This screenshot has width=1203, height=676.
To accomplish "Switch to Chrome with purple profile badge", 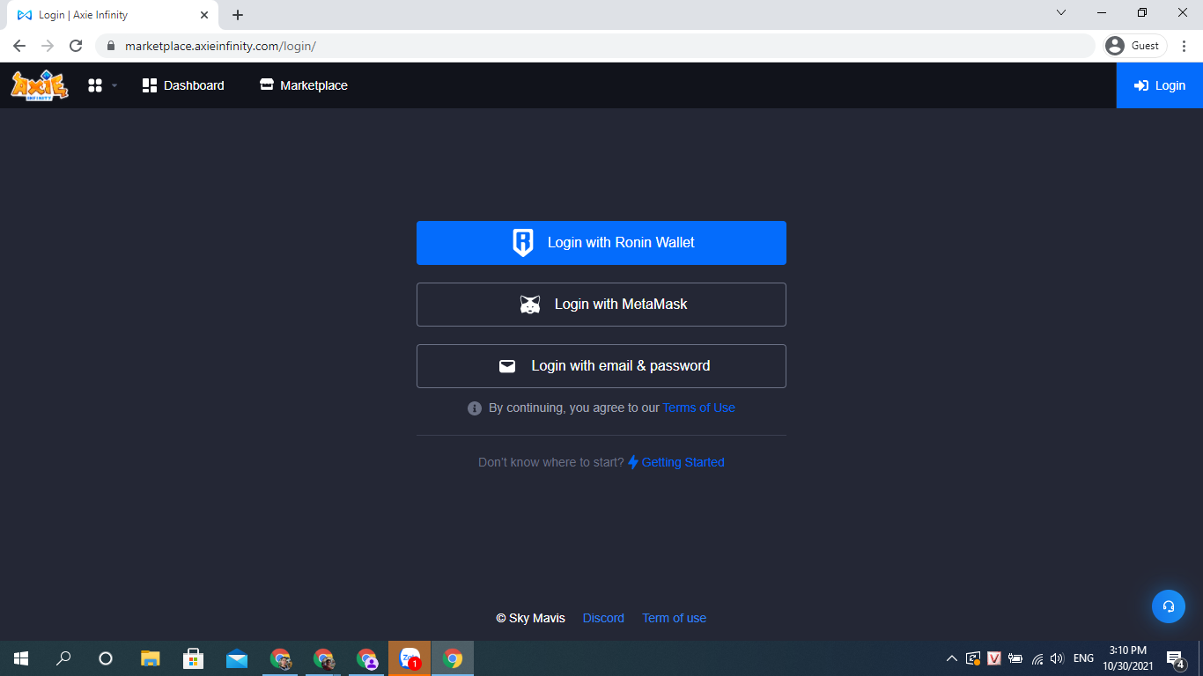I will pyautogui.click(x=366, y=658).
